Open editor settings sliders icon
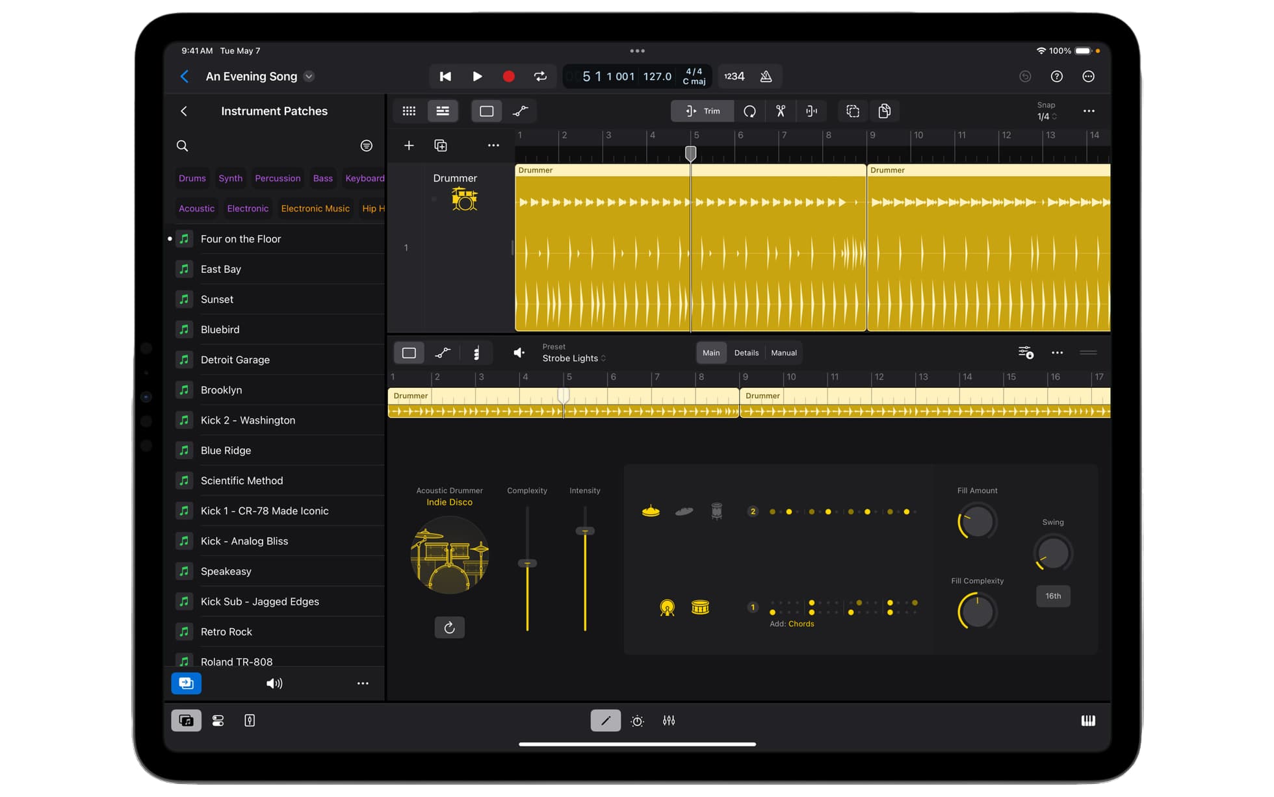The width and height of the screenshot is (1274, 797). pos(1026,353)
